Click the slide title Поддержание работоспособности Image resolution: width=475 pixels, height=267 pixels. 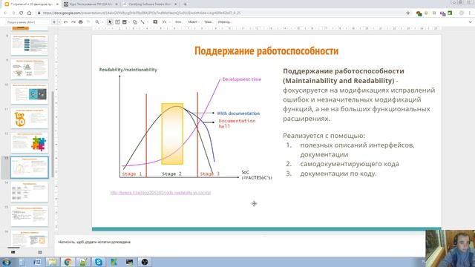[x=266, y=51]
